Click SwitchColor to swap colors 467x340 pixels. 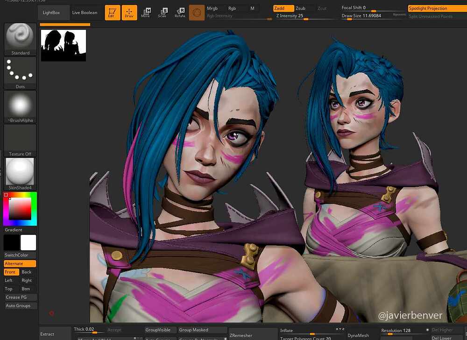[20, 255]
